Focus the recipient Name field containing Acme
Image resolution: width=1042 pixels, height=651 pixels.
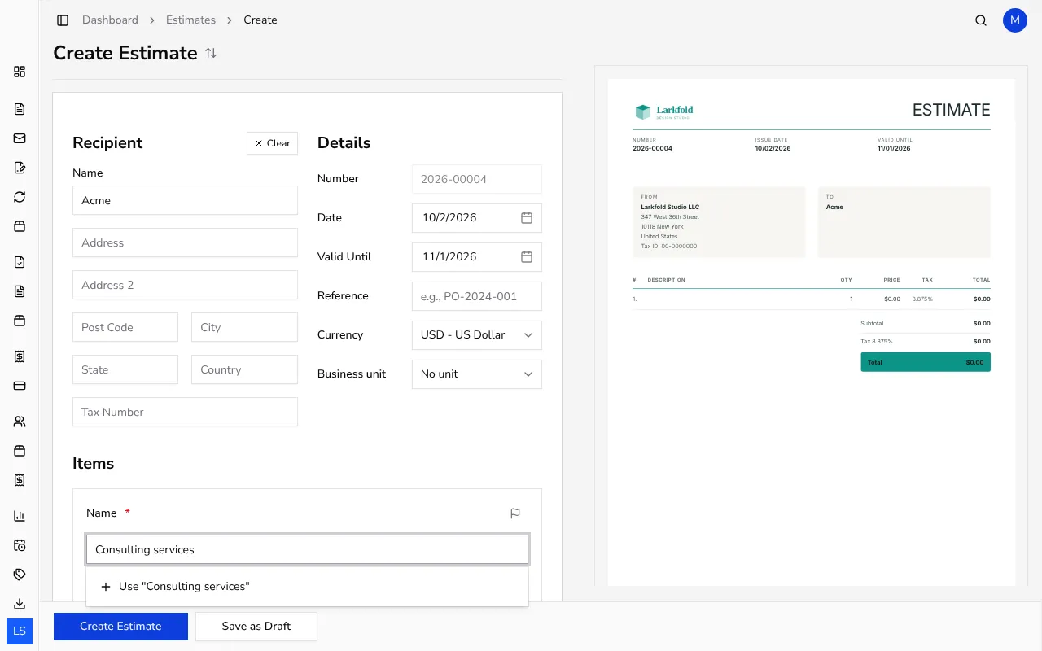(x=185, y=200)
